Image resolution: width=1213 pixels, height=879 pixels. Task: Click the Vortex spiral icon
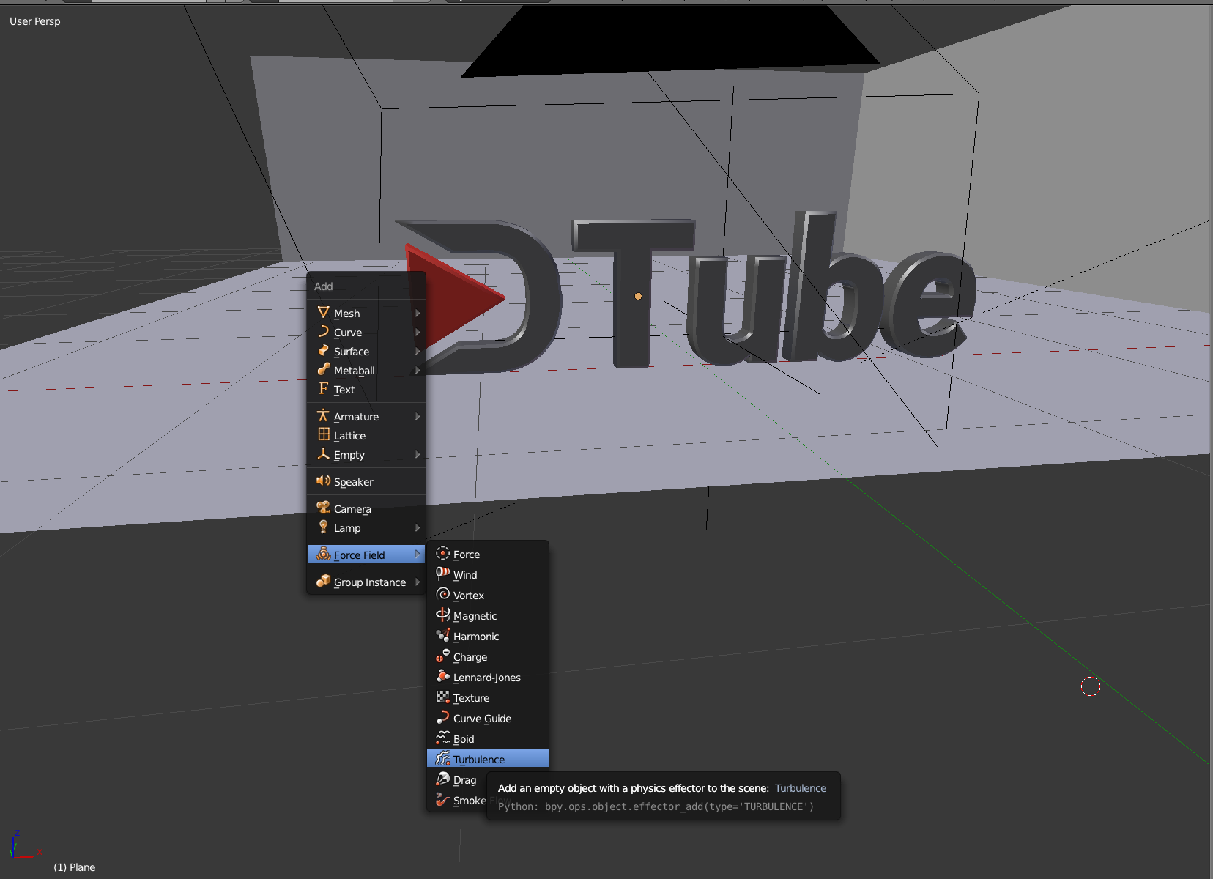pyautogui.click(x=442, y=595)
